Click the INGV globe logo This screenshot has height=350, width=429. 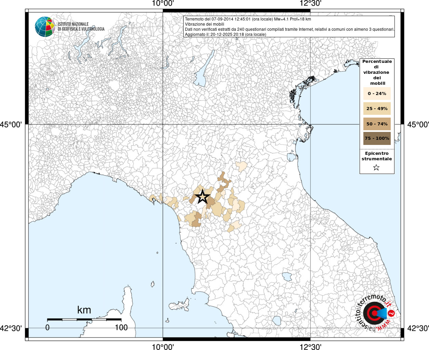click(x=45, y=27)
